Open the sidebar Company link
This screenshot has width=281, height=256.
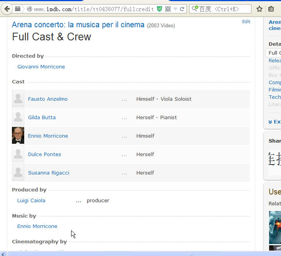click(x=275, y=82)
